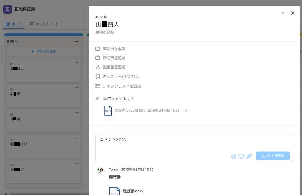
Task: Click 履歴書.docx (8 KB) file name
Action: tap(129, 110)
